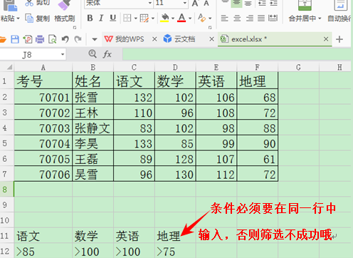Expand the borders dropdown arrow
353x258 pixels.
point(136,19)
